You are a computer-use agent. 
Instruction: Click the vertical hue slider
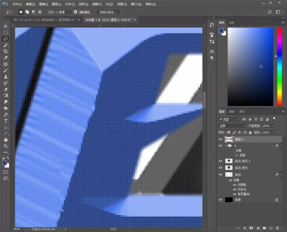(279, 67)
